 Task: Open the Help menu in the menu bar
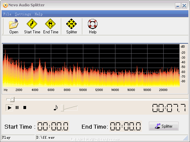click(38, 14)
